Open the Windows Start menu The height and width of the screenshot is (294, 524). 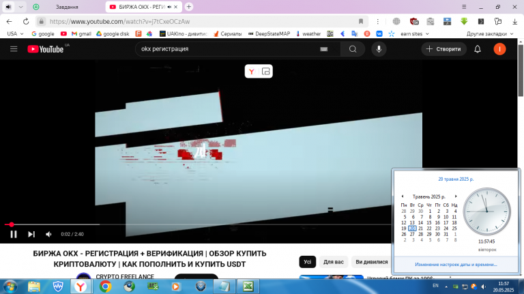(x=10, y=286)
